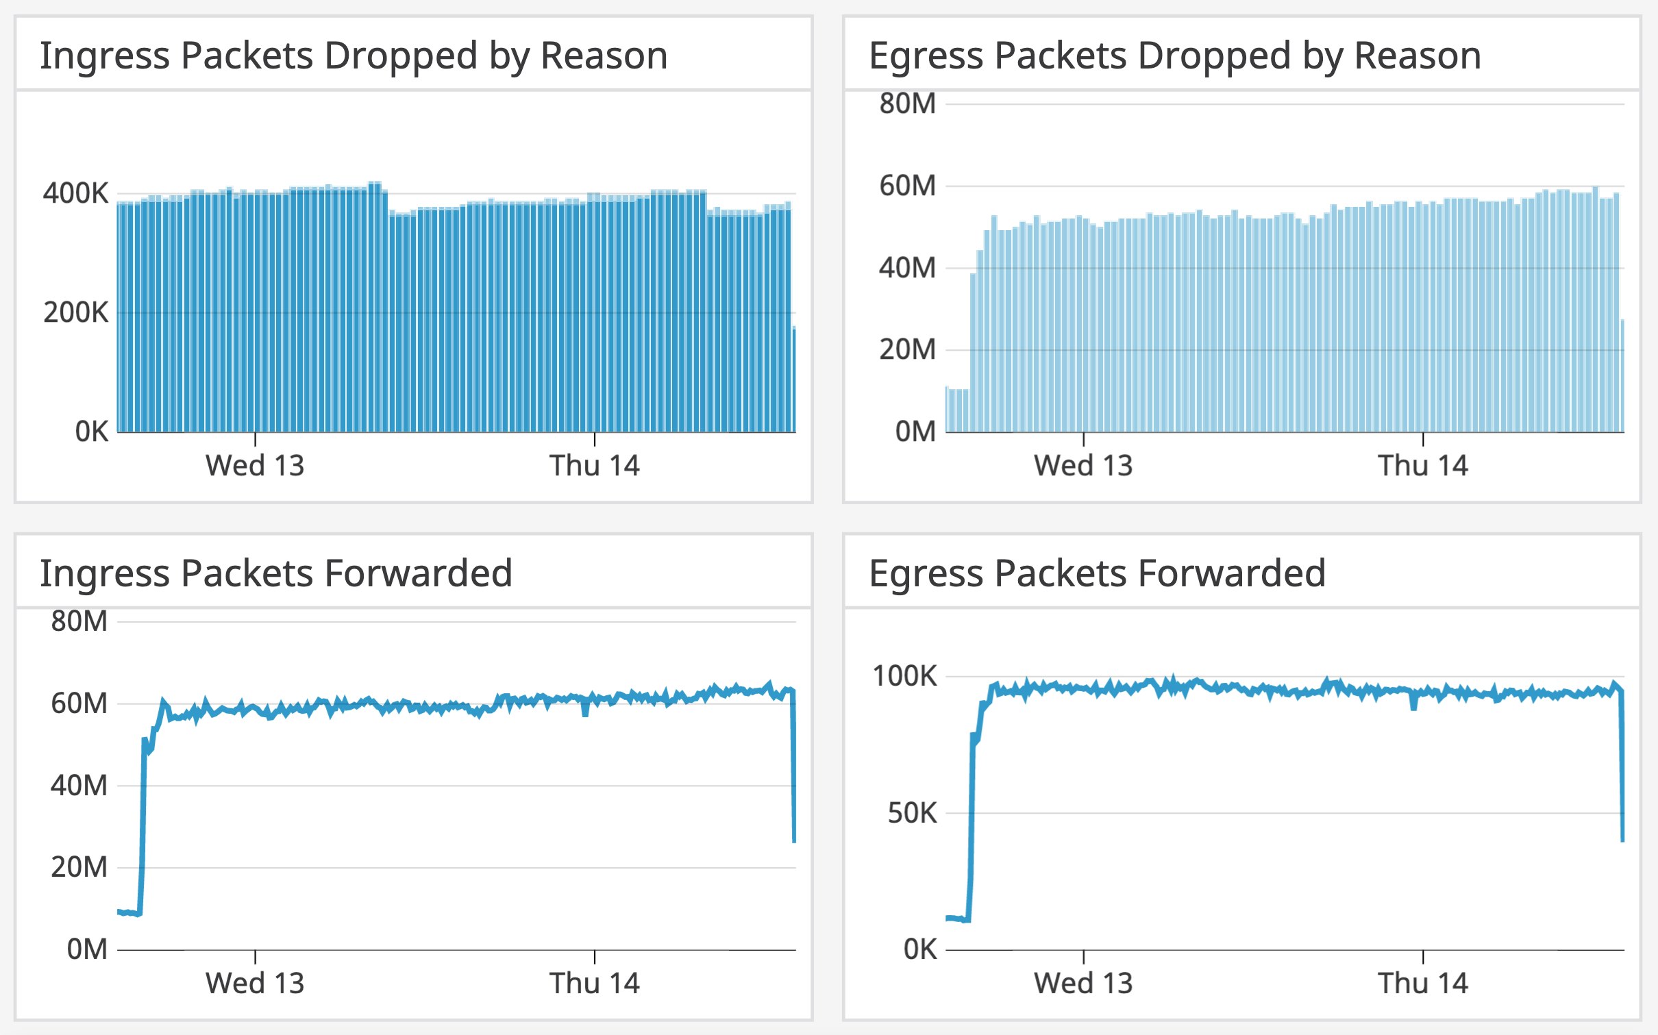Click the 20M label on Egress Dropped chart
This screenshot has height=1035, width=1658.
[x=907, y=350]
